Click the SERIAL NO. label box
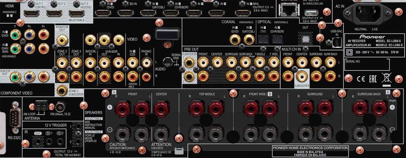This screenshot has height=158, width=406. pos(367,64)
